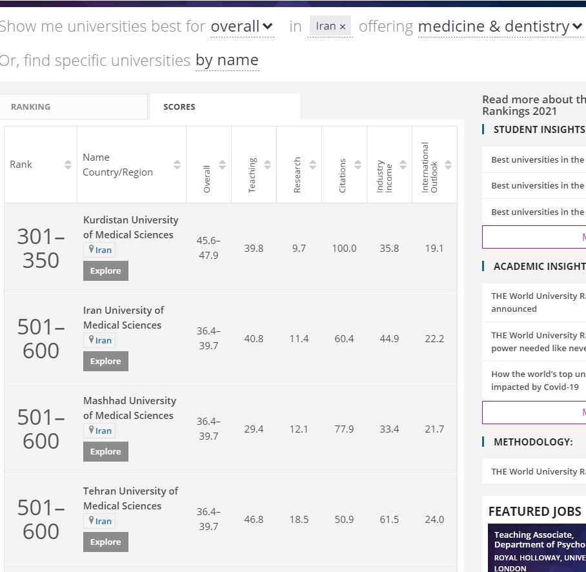Sort by International Outlook arrows

pyautogui.click(x=449, y=165)
